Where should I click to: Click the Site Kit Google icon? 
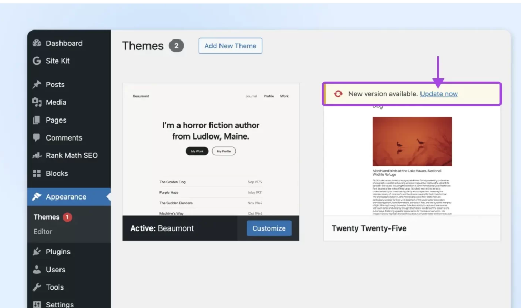(36, 61)
